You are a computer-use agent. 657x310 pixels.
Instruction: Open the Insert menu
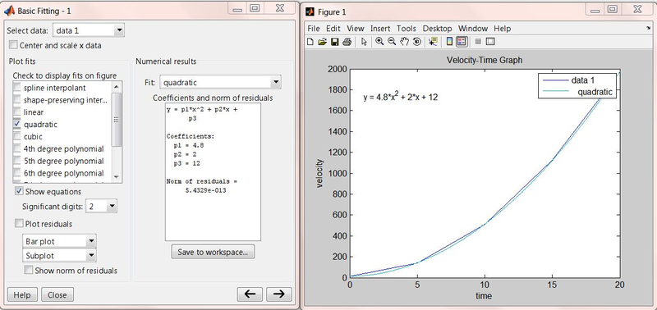(380, 29)
